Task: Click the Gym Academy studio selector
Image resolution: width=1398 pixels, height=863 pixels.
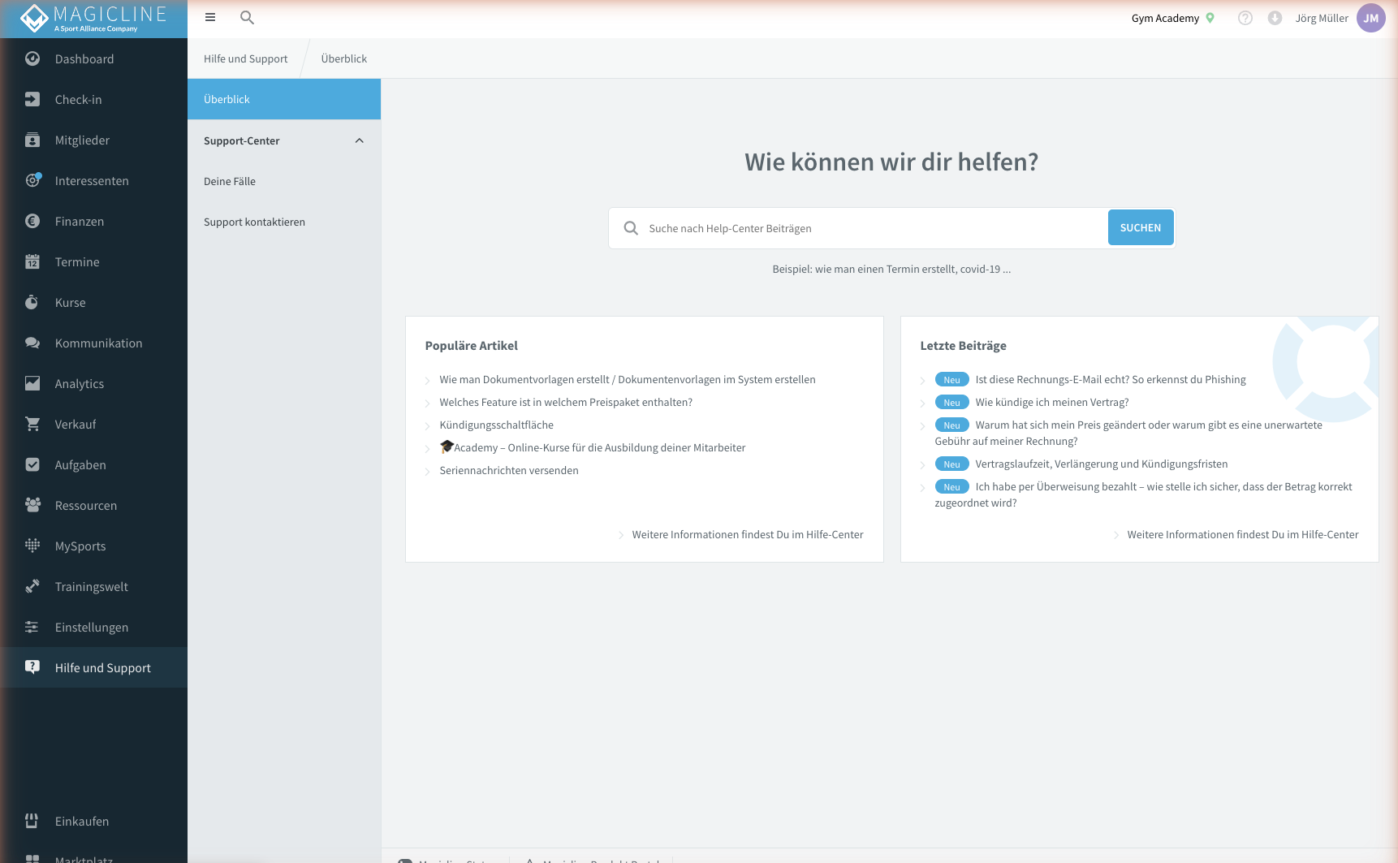Action: click(x=1165, y=18)
